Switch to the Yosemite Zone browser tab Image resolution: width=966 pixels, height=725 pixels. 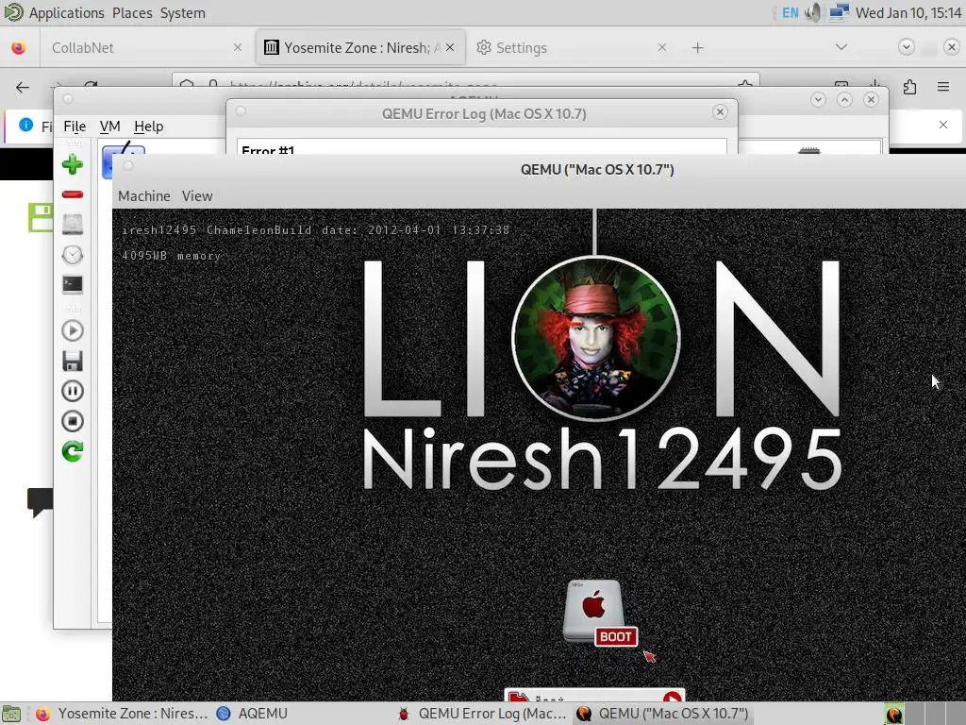pyautogui.click(x=361, y=47)
